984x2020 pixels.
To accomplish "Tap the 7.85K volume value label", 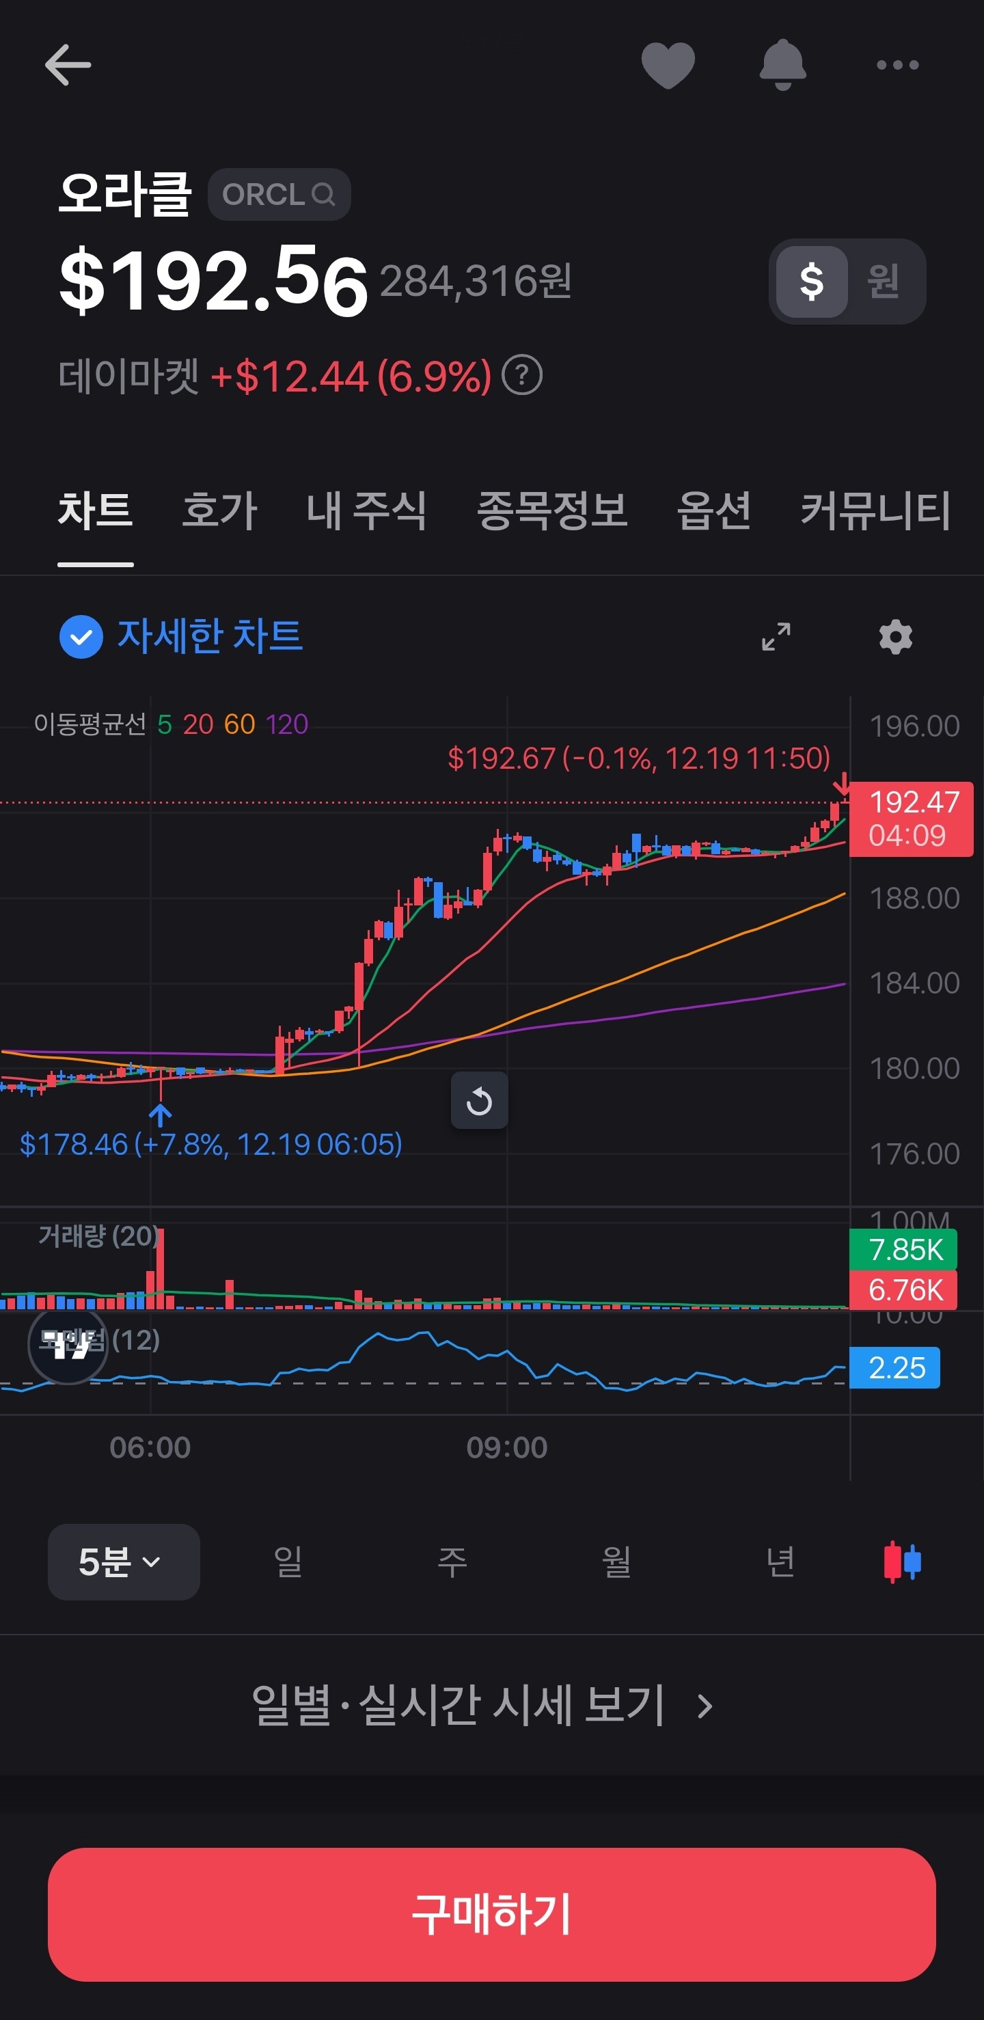I will [903, 1250].
